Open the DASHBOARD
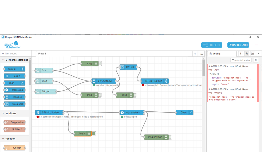This screenshot has height=152, width=262. (238, 45)
